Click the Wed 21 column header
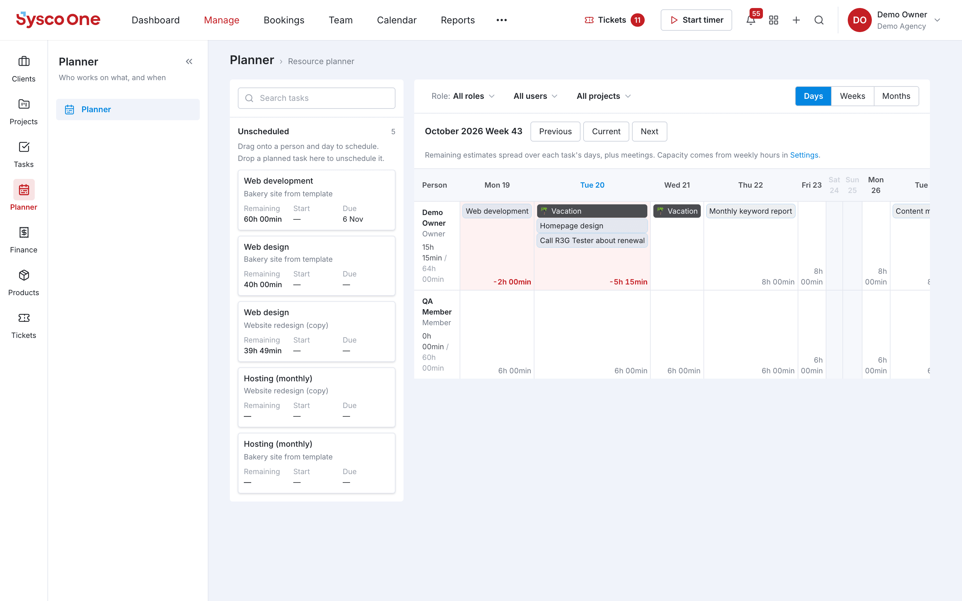 (x=677, y=185)
